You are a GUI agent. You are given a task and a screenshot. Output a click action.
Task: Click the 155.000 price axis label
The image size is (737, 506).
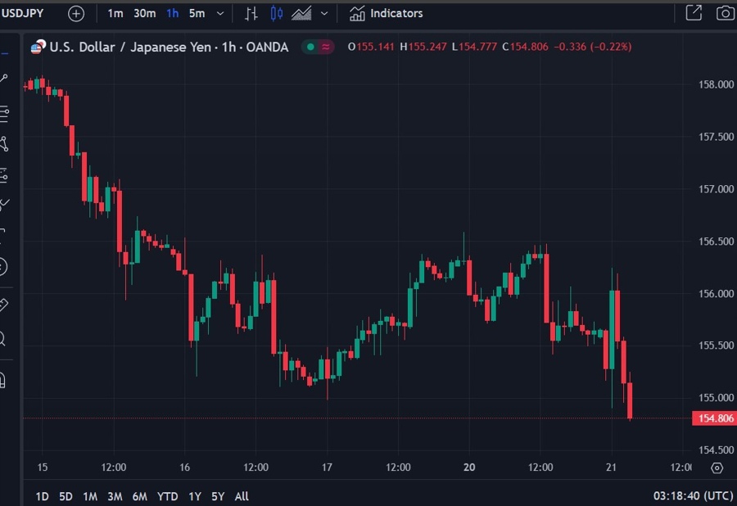[716, 397]
